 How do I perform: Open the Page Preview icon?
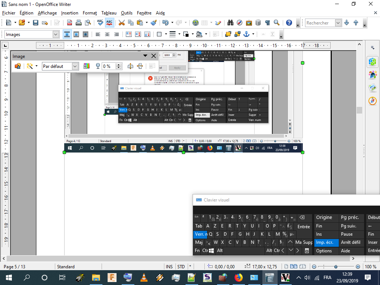(x=88, y=23)
